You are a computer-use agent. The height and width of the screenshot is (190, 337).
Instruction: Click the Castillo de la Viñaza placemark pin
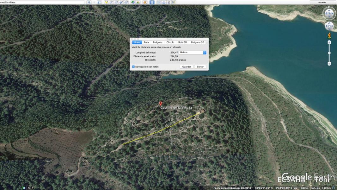pyautogui.click(x=161, y=104)
